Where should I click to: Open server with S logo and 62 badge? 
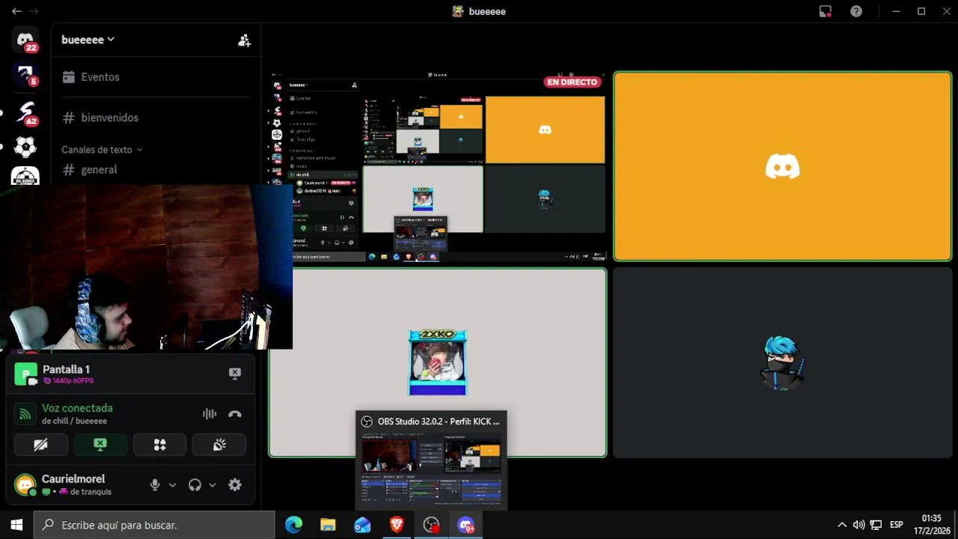(x=25, y=112)
